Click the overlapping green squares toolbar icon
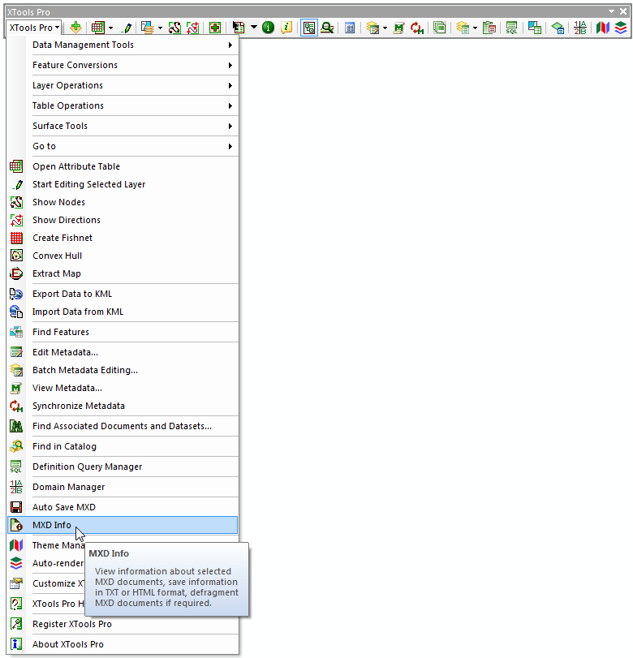633x658 pixels. (x=440, y=28)
